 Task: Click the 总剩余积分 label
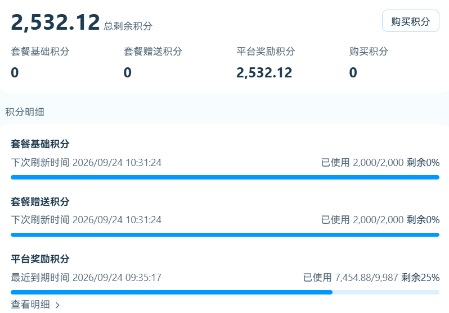coord(128,26)
